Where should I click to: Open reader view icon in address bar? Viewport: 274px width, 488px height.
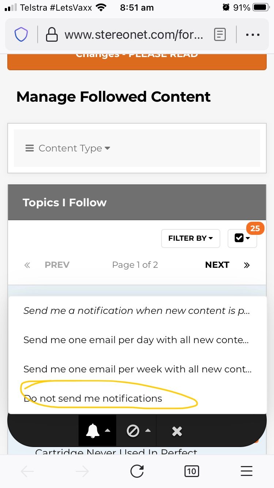tap(219, 35)
